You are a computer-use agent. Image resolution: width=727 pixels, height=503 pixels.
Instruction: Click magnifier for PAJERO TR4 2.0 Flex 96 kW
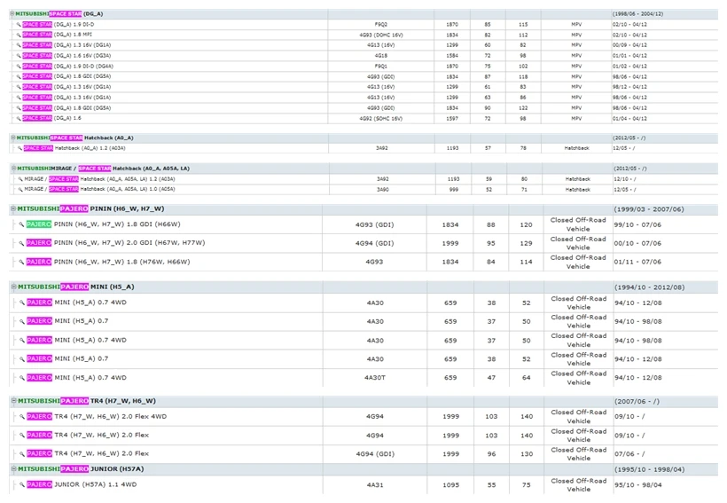click(x=22, y=454)
